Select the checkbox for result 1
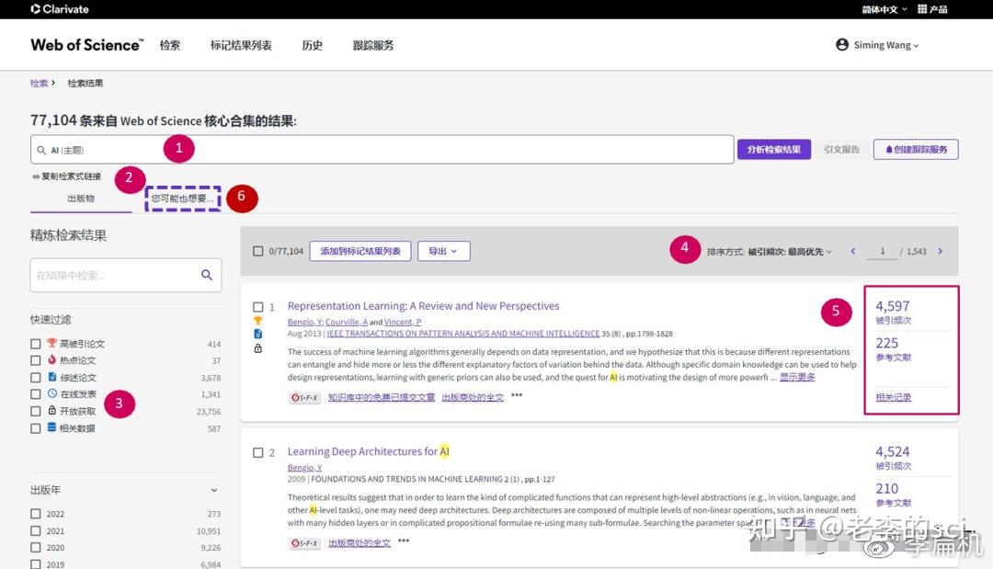Screen dimensions: 993x569 point(258,306)
